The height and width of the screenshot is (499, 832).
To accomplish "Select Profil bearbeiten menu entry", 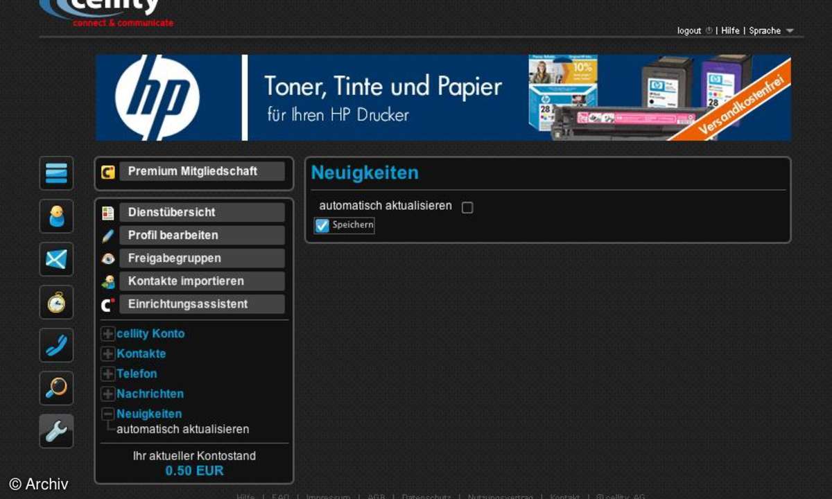I will click(202, 235).
